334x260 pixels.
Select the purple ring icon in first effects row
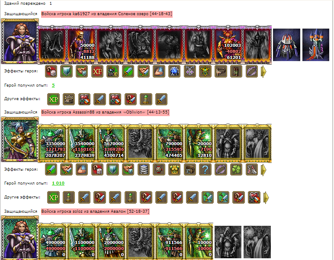251,71
